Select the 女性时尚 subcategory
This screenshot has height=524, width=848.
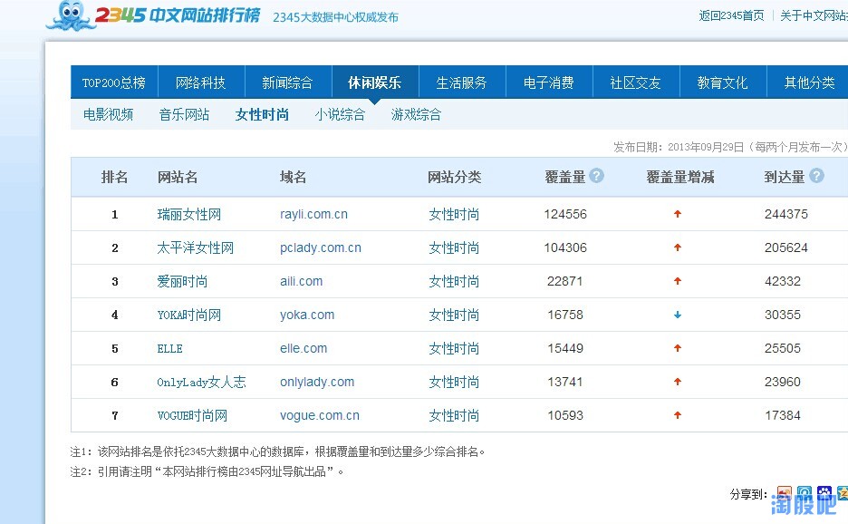(263, 114)
